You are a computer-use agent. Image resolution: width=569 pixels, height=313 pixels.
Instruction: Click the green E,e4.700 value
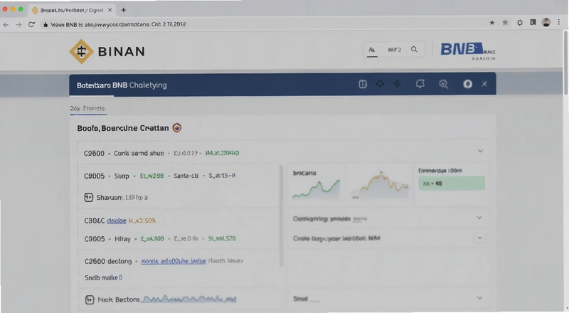point(152,238)
